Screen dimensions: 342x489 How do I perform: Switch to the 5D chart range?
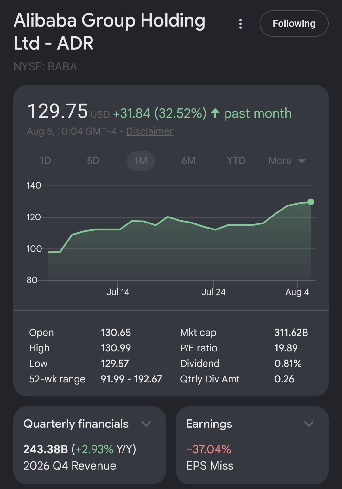pyautogui.click(x=93, y=161)
